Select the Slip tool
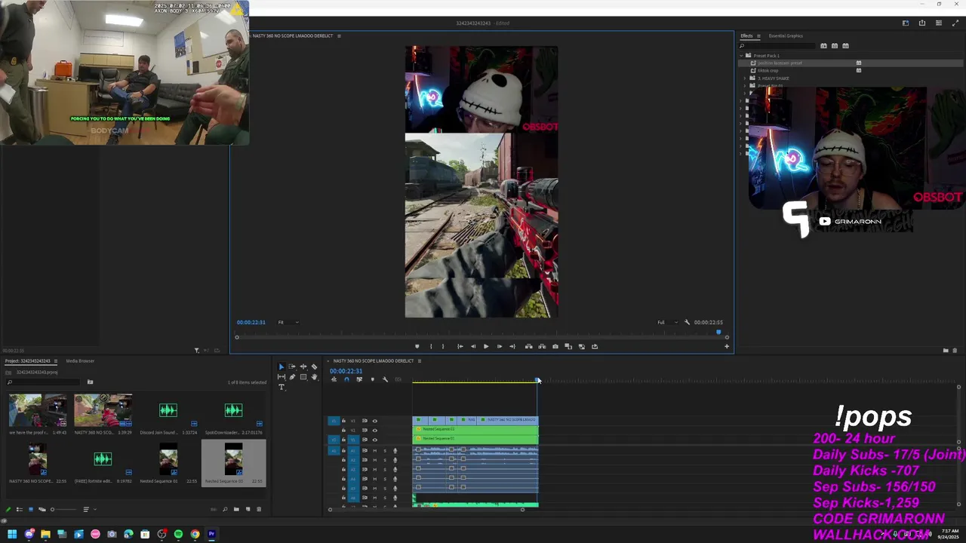This screenshot has width=966, height=543. [281, 377]
